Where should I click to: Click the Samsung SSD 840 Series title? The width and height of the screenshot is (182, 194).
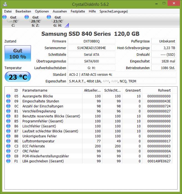[90, 34]
